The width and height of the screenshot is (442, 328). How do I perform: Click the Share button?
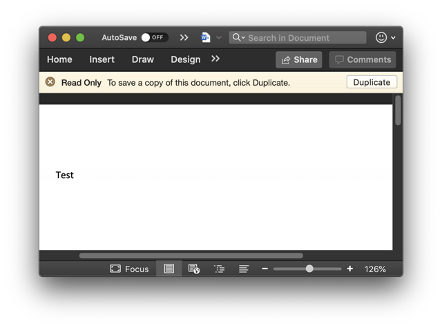click(299, 60)
